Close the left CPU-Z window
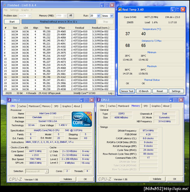The image size is (190, 192). (x=92, y=100)
